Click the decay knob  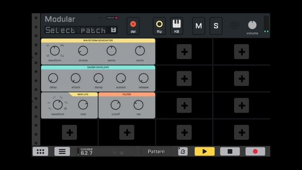pyautogui.click(x=99, y=78)
